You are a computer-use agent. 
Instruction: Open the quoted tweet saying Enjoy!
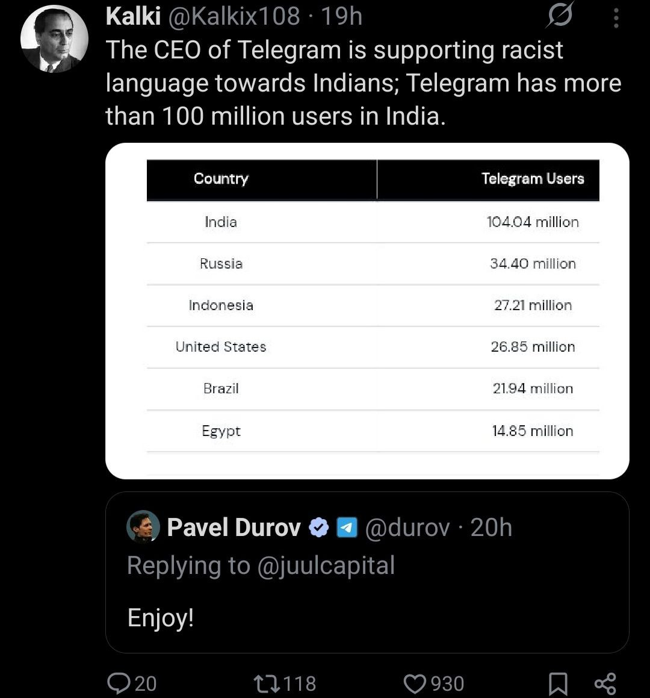coord(367,573)
